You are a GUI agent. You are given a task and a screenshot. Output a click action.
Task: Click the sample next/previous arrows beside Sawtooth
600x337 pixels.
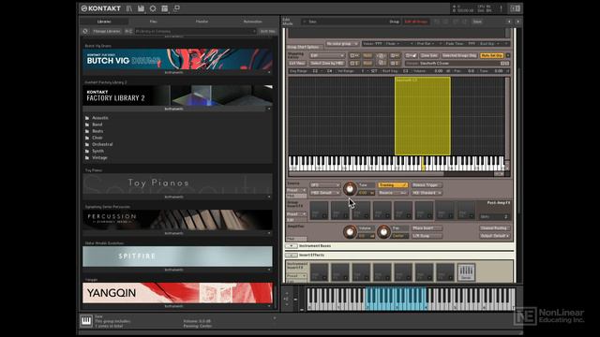(x=505, y=64)
